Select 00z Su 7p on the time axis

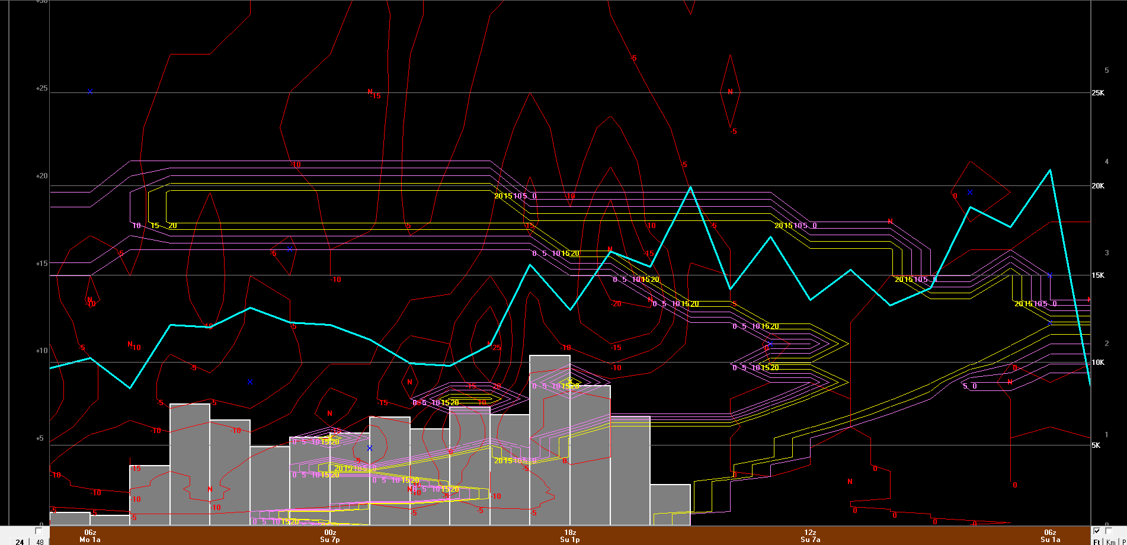coord(330,536)
